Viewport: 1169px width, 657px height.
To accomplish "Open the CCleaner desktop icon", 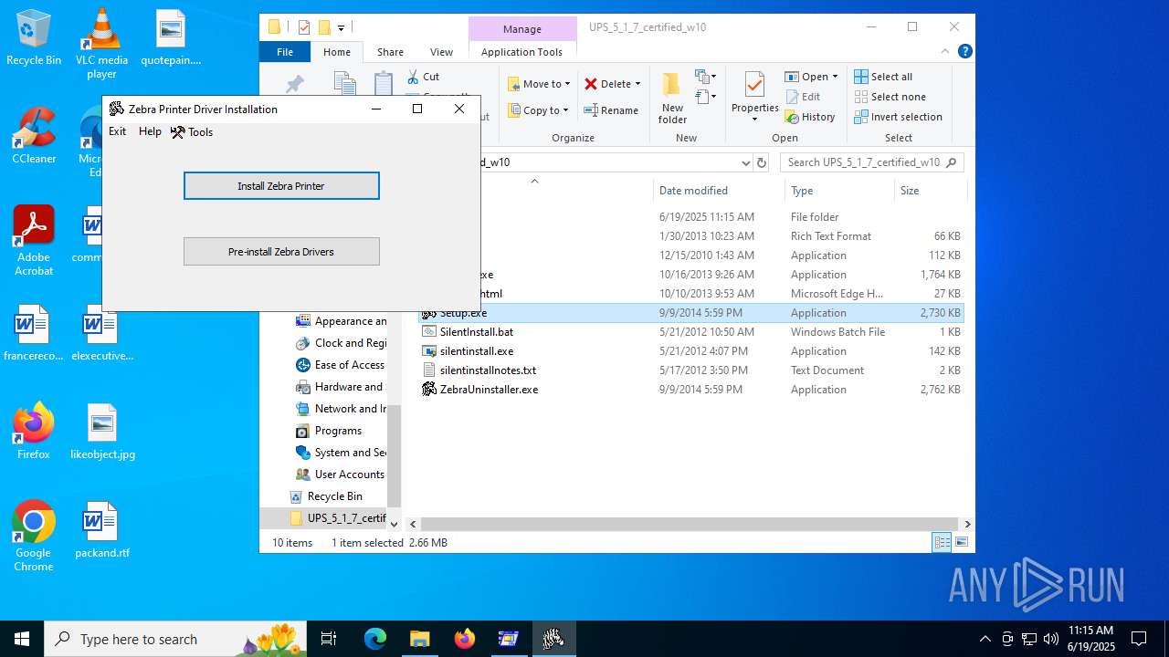I will [34, 136].
